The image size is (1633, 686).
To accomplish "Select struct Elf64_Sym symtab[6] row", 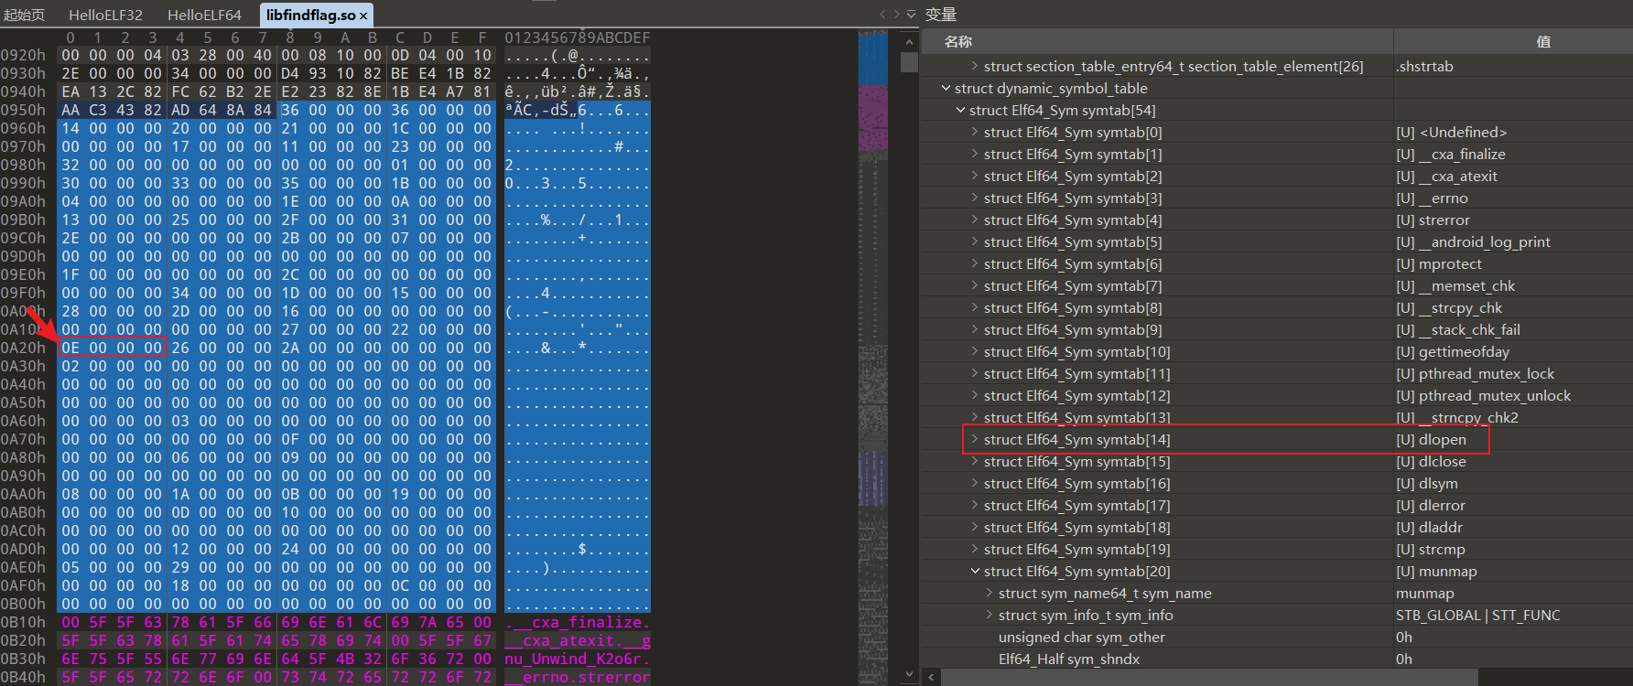I will click(x=1277, y=263).
